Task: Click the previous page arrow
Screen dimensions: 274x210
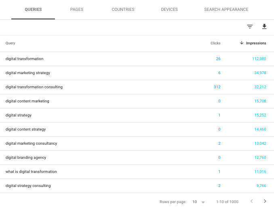Action: coord(251,202)
